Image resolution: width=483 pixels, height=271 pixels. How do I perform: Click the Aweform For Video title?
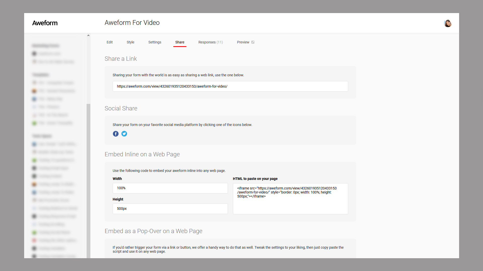pyautogui.click(x=132, y=23)
